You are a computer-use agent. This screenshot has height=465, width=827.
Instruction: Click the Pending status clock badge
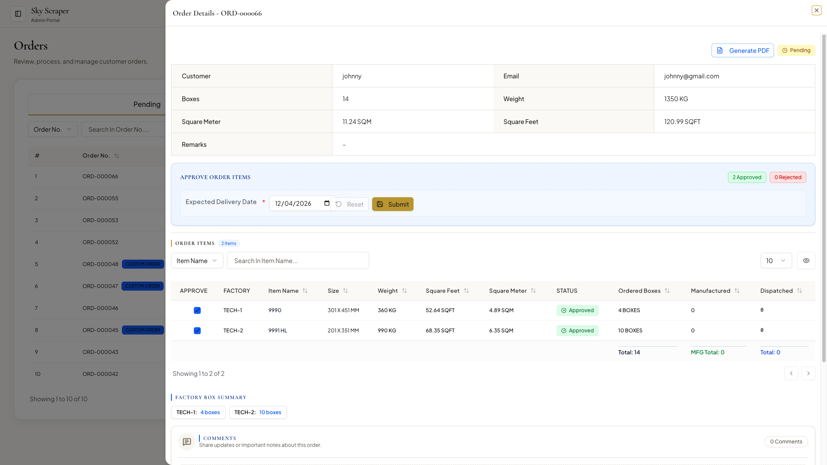796,50
